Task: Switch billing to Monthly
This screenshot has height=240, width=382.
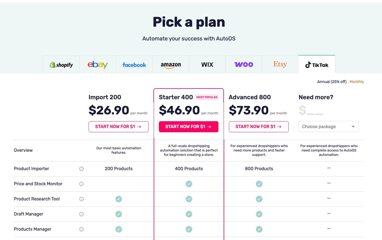Action: tap(356, 82)
